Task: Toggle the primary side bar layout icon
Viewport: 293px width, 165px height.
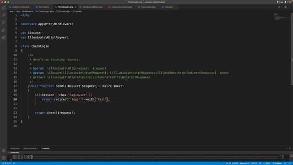Action: click(278, 2)
